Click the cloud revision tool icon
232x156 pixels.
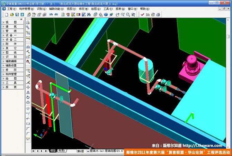28,102
